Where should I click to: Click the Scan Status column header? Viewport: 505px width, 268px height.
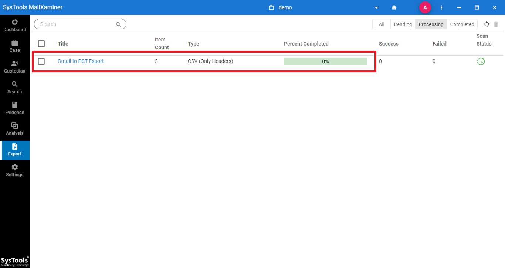pyautogui.click(x=484, y=40)
